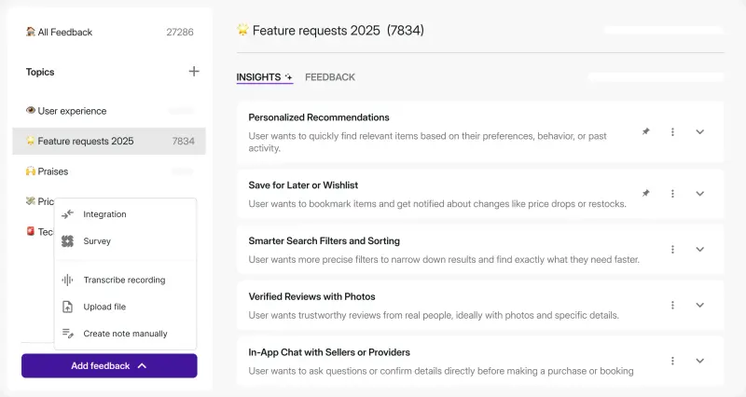Click the All Feedback avatar icon

pos(31,32)
